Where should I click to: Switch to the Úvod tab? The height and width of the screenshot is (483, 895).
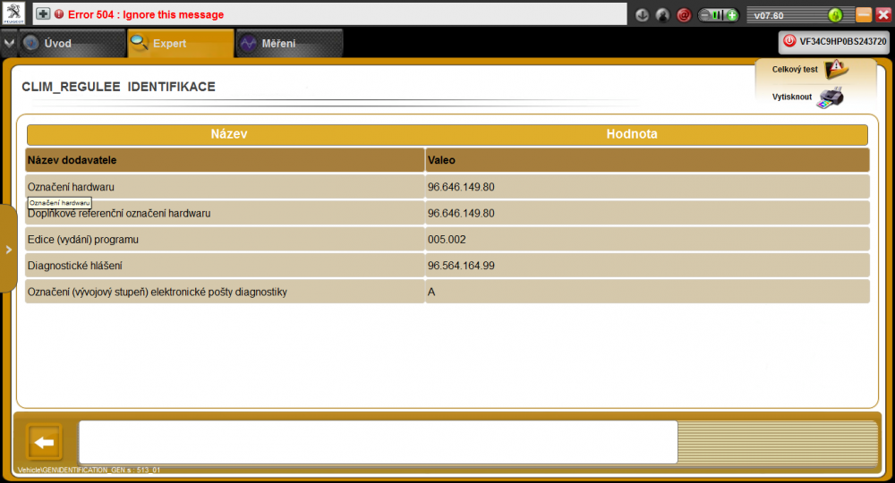pos(72,43)
